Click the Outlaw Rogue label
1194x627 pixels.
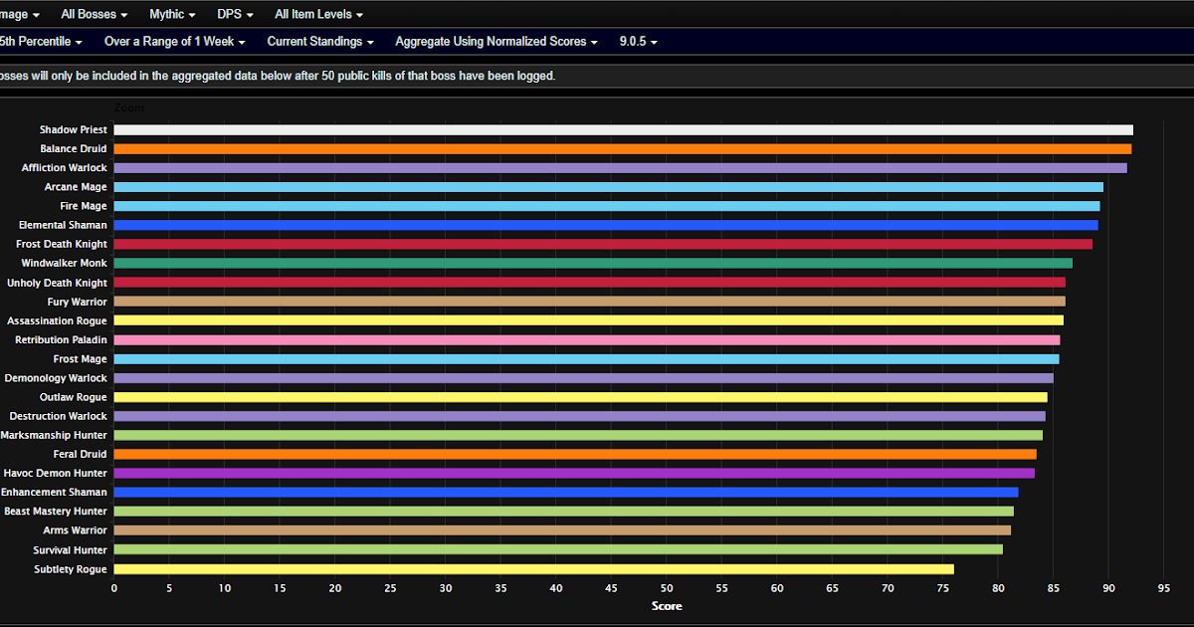click(x=74, y=397)
